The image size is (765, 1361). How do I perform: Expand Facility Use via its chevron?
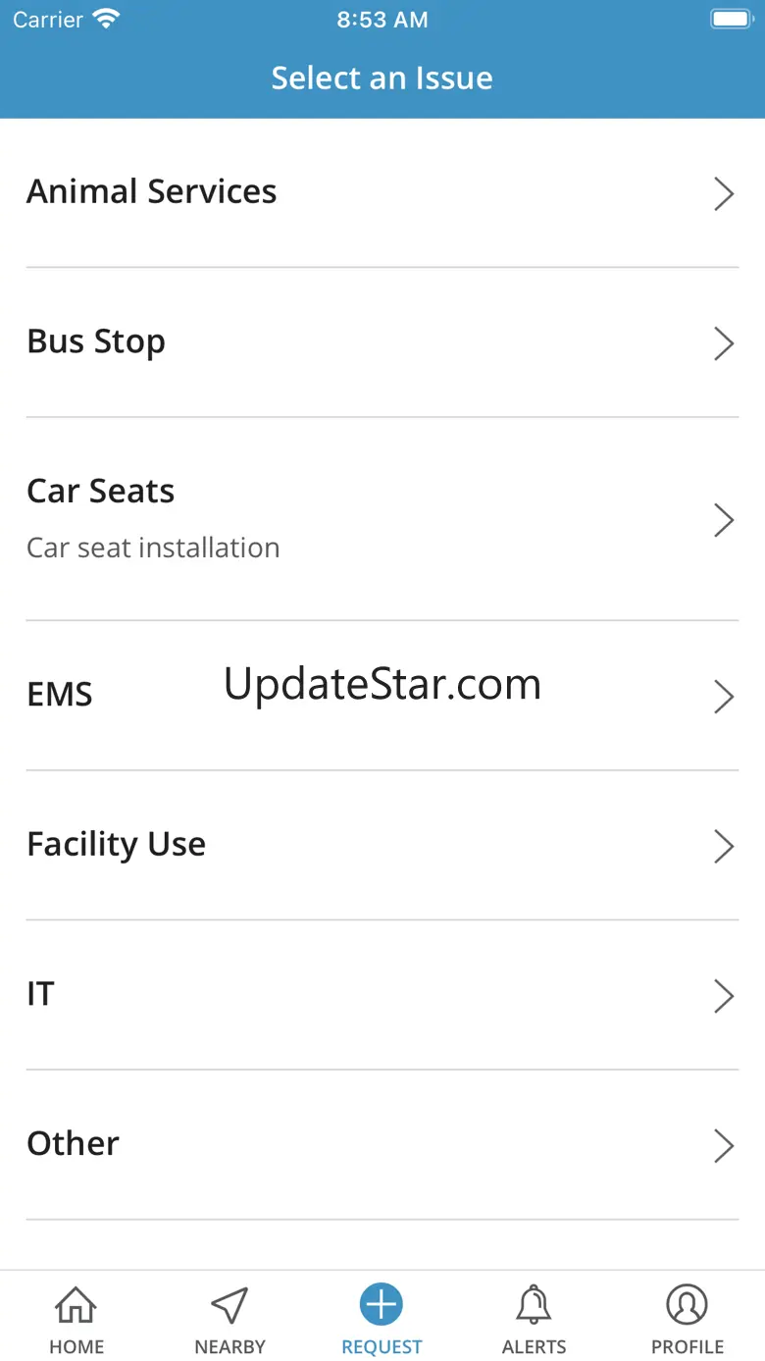tap(724, 846)
